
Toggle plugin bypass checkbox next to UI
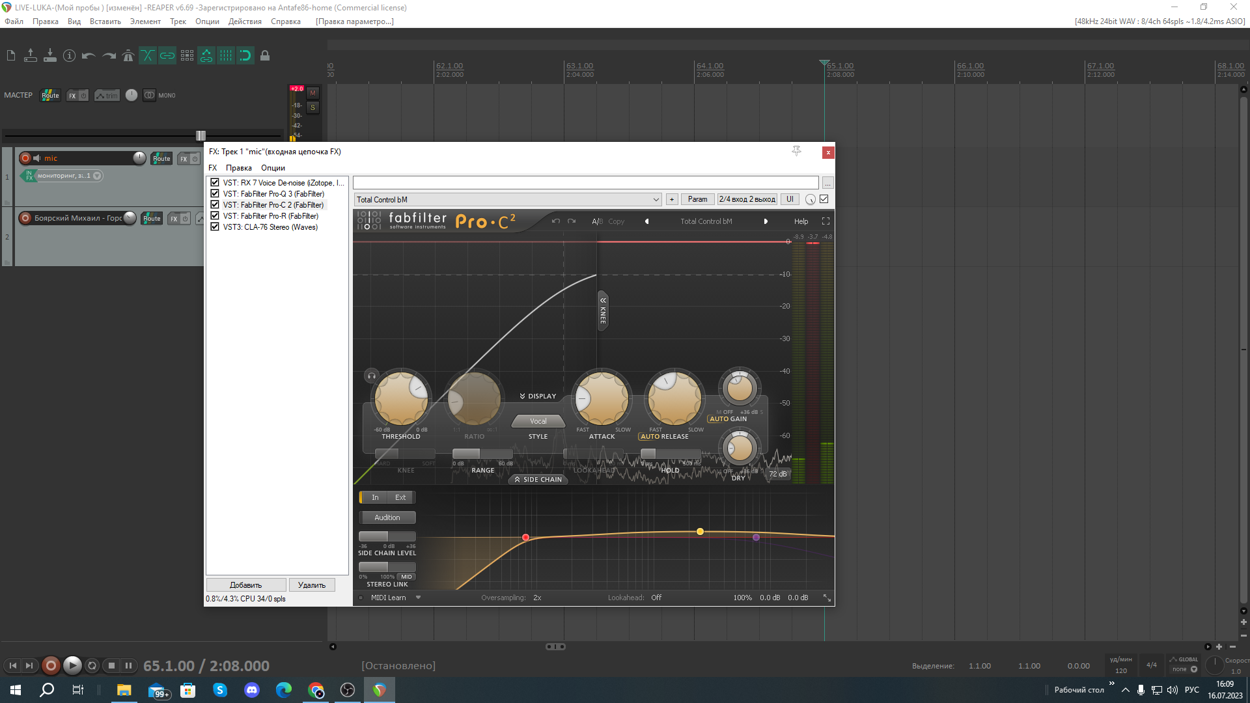tap(824, 199)
